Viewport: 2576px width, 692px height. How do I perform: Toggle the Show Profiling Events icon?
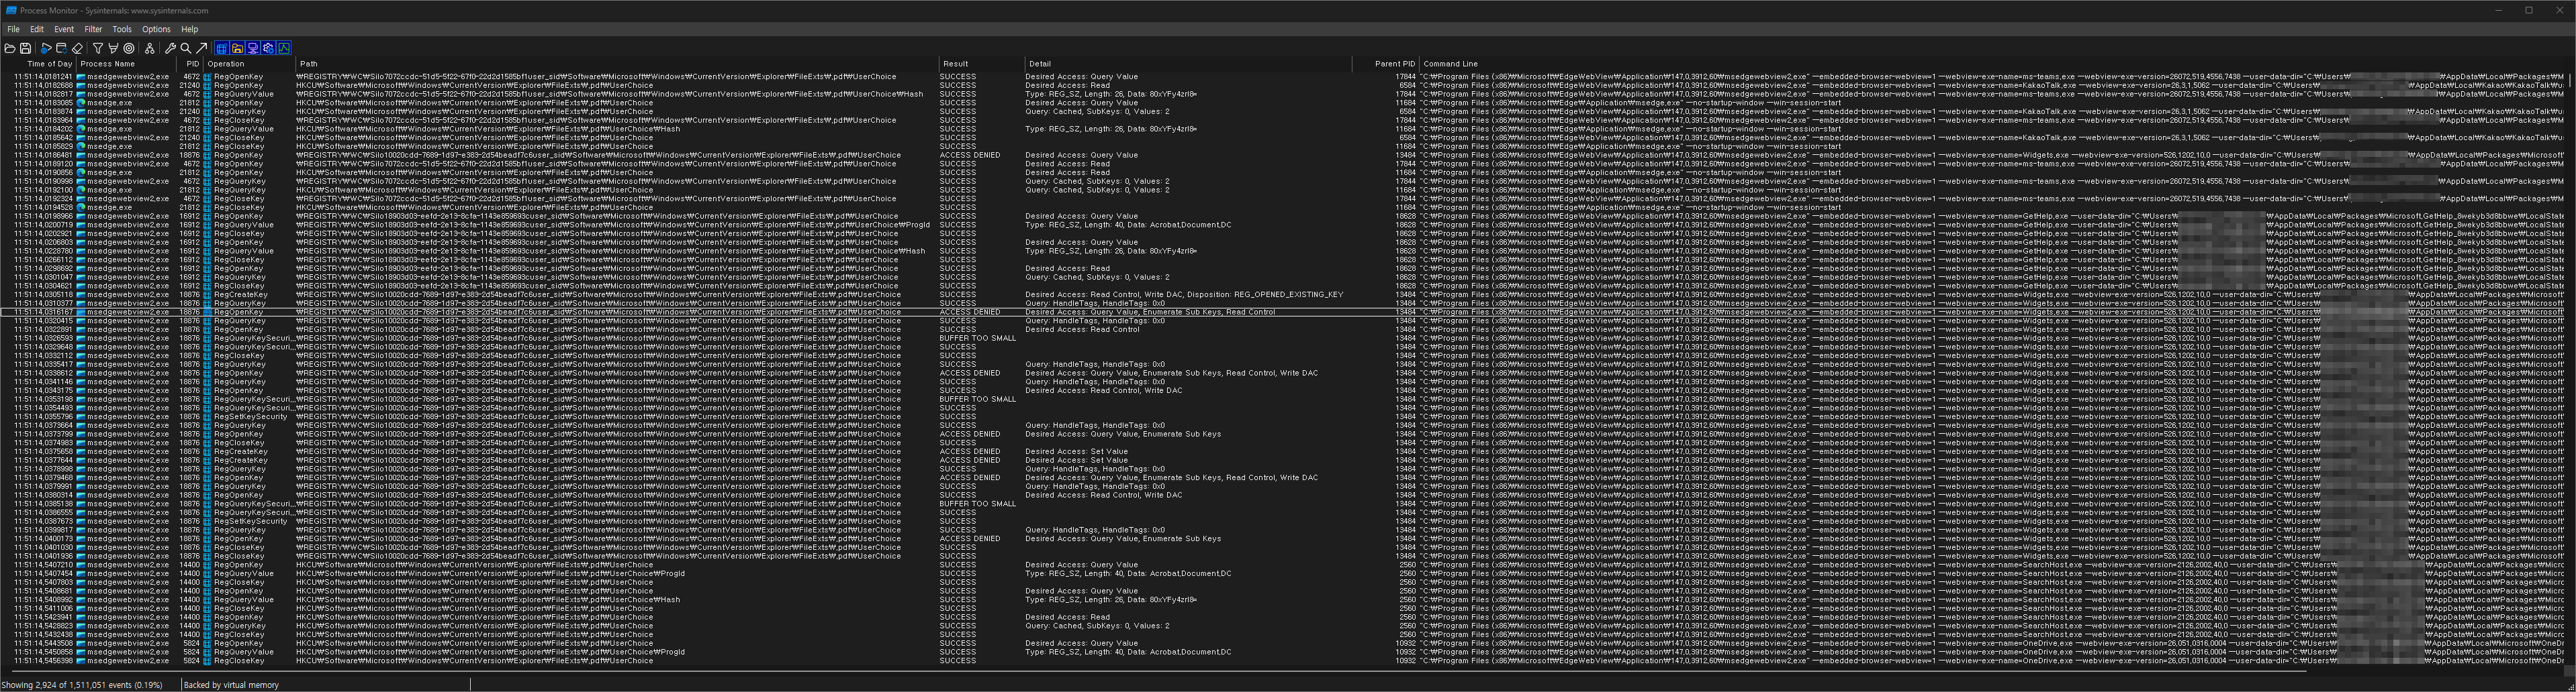pos(284,48)
